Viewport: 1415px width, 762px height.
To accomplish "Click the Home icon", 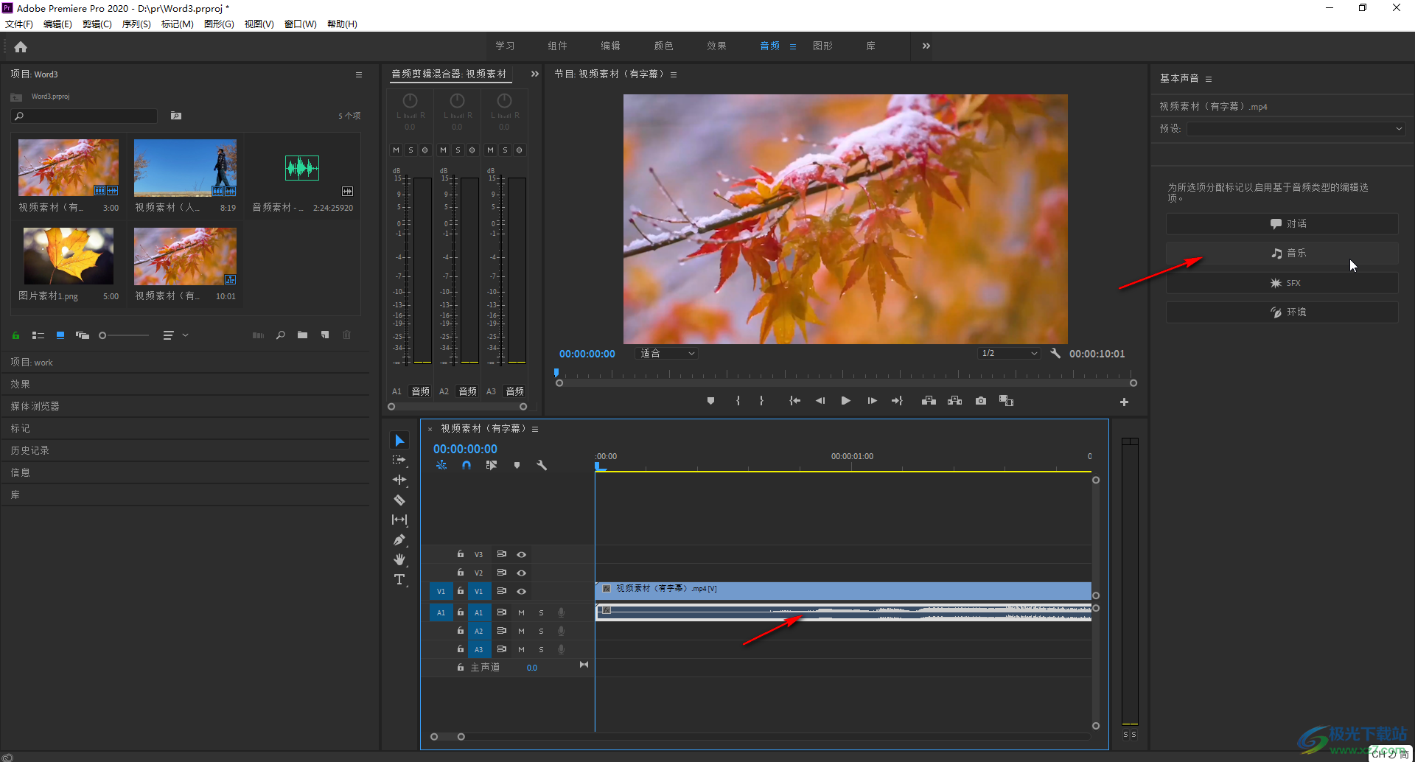I will point(21,47).
